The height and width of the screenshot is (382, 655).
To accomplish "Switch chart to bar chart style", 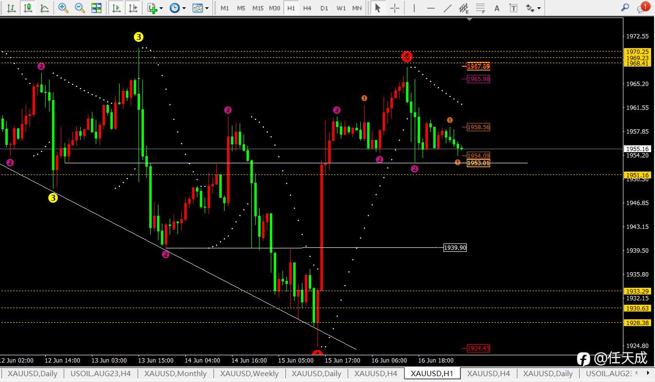I will [x=11, y=8].
